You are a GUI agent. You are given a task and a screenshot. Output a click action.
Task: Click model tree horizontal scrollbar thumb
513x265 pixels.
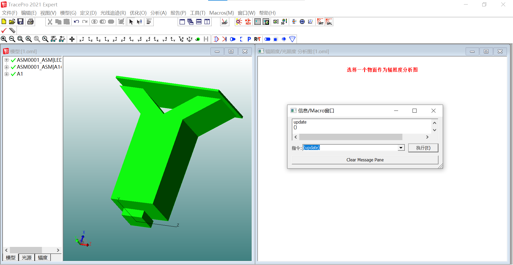point(26,250)
